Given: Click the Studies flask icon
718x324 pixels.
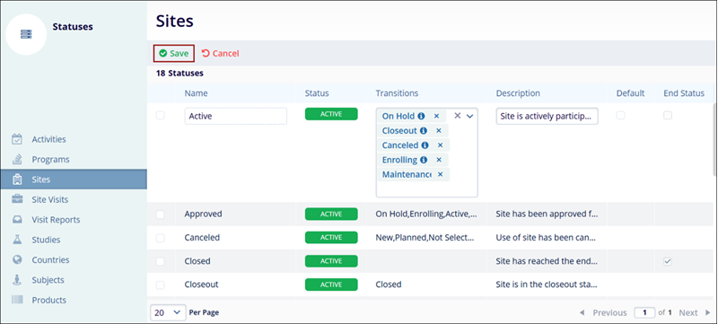Looking at the screenshot, I should [17, 240].
